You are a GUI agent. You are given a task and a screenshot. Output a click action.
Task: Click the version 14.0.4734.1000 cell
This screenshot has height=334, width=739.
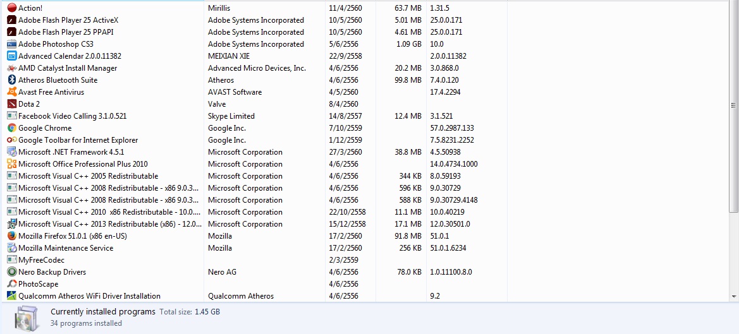[x=453, y=164]
